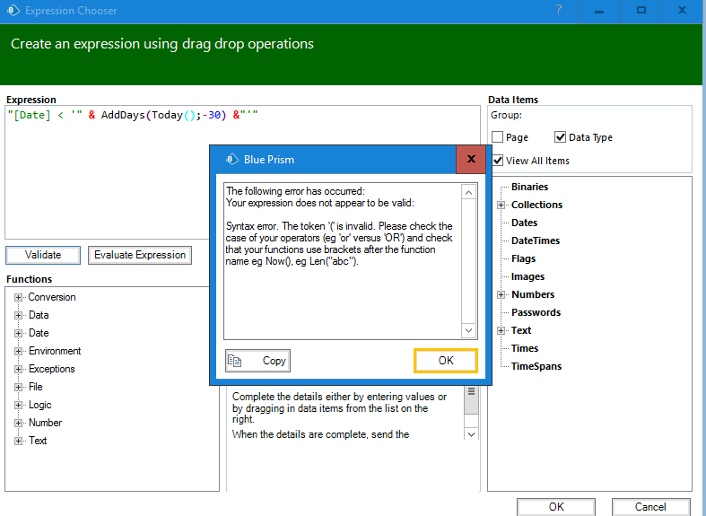Expand the Exceptions functions node

[x=18, y=369]
